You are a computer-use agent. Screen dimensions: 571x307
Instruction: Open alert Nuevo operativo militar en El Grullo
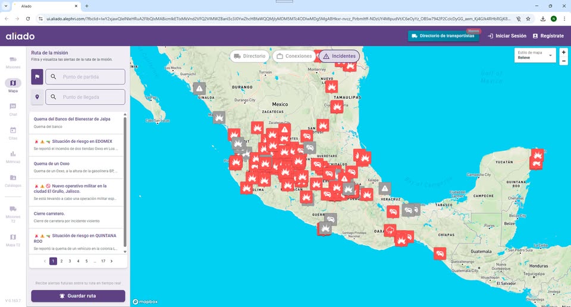(x=76, y=192)
